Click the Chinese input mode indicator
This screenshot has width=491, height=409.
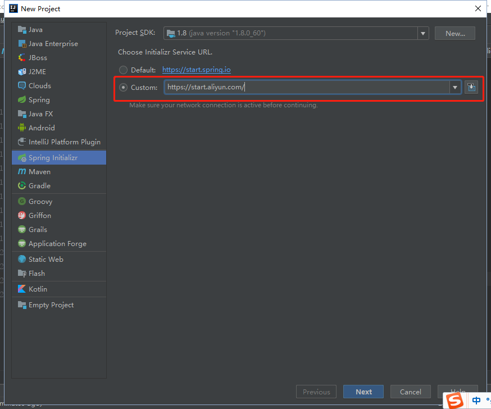476,400
